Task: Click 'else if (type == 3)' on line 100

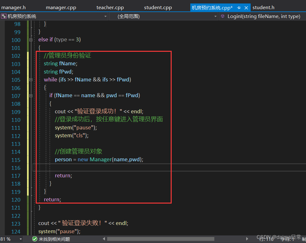Action: click(59, 39)
